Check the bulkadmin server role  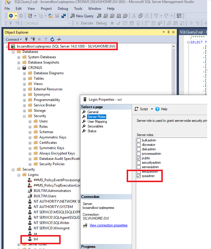[138, 140]
